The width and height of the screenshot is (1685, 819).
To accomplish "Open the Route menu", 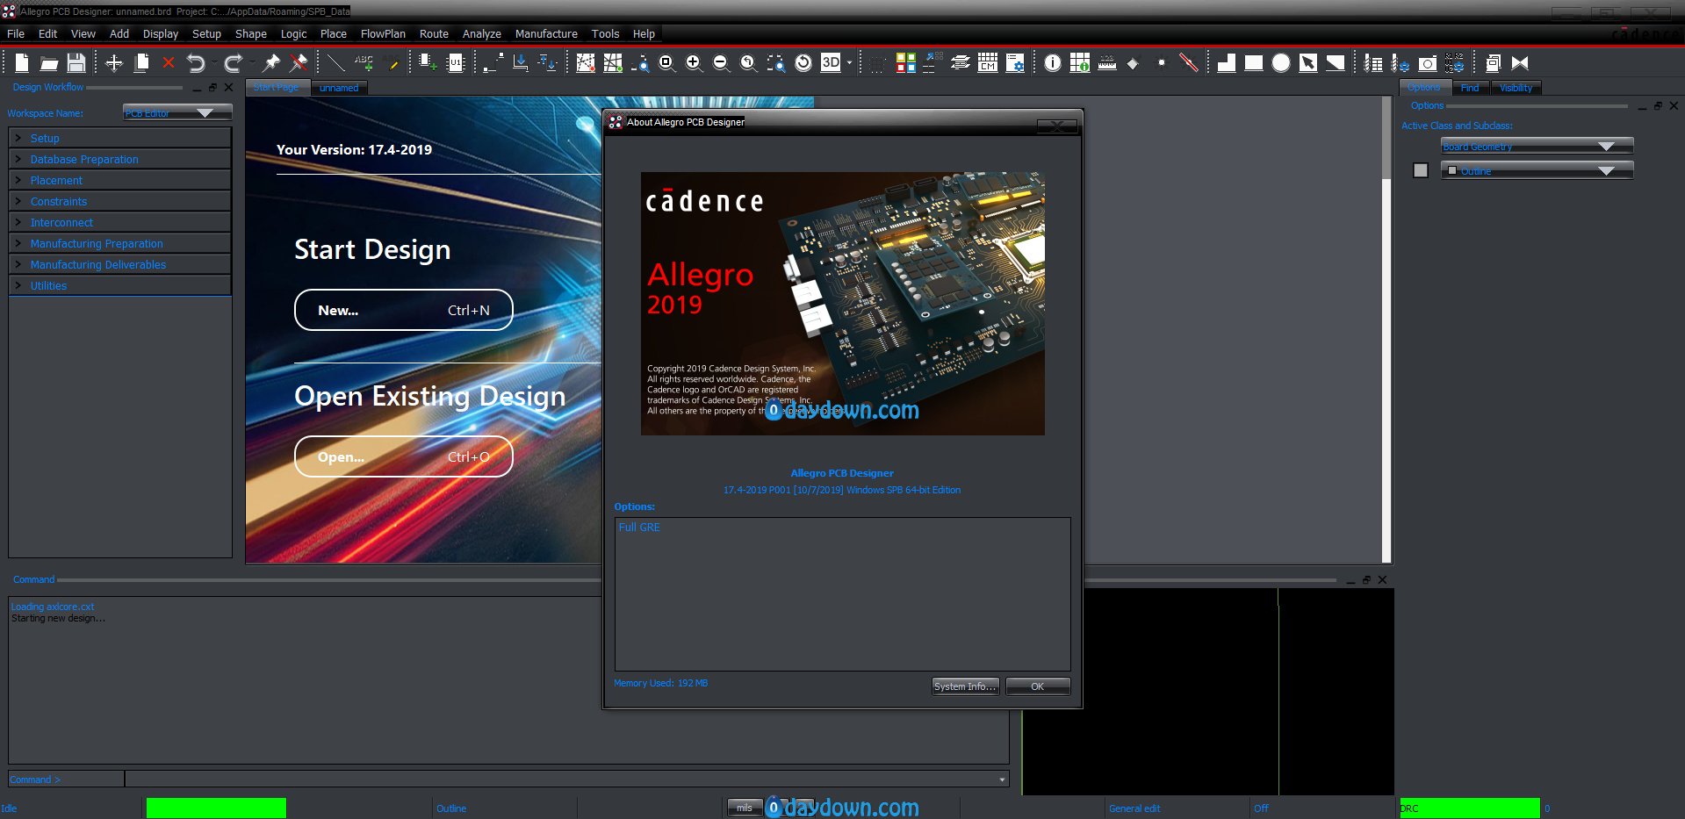I will click(434, 33).
